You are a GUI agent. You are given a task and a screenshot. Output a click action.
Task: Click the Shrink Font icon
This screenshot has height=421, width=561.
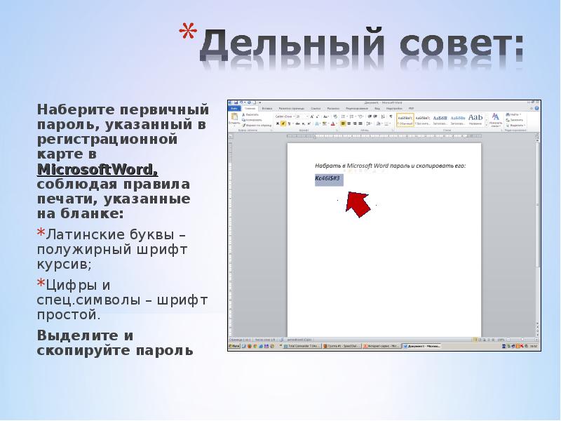pyautogui.click(x=318, y=116)
